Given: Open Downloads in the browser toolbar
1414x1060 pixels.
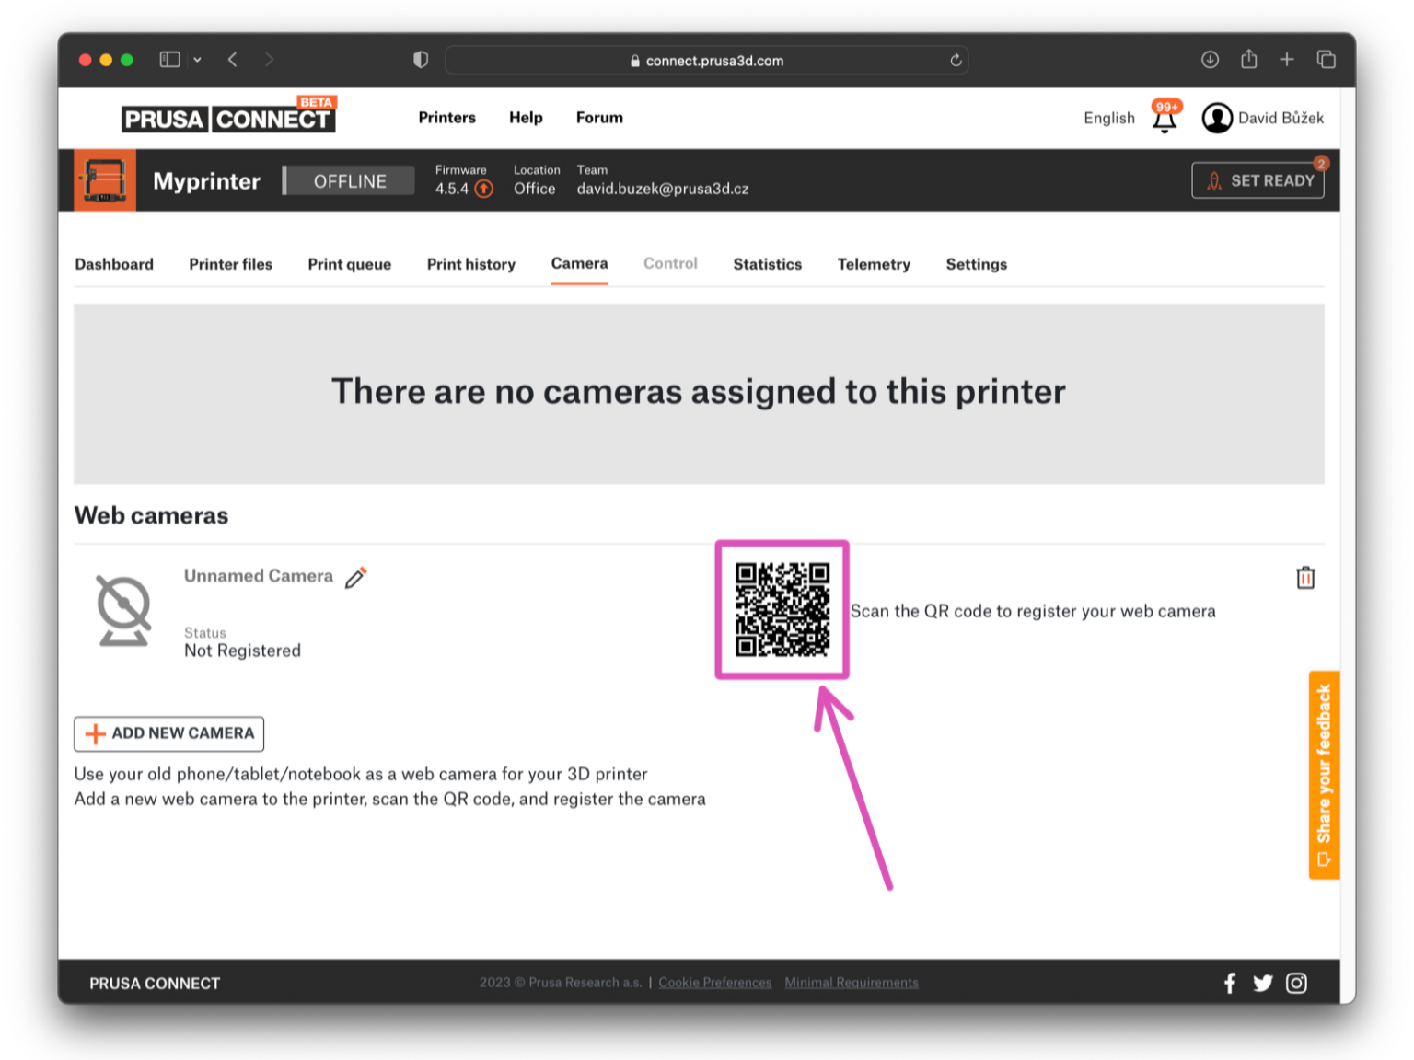Looking at the screenshot, I should pyautogui.click(x=1210, y=59).
